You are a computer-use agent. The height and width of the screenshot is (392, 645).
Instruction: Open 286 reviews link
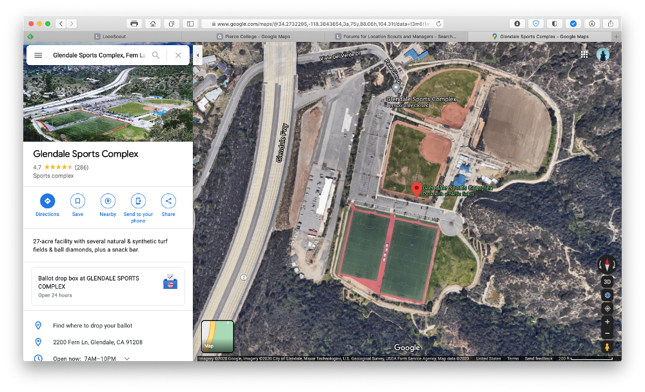click(81, 168)
